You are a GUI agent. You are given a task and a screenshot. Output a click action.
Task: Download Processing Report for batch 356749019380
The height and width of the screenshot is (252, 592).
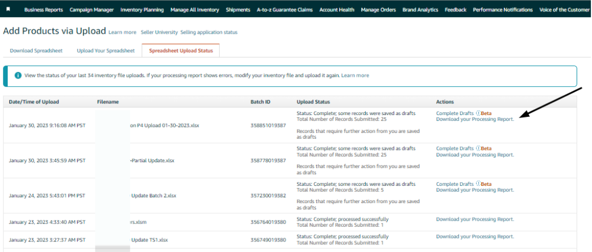pyautogui.click(x=475, y=237)
